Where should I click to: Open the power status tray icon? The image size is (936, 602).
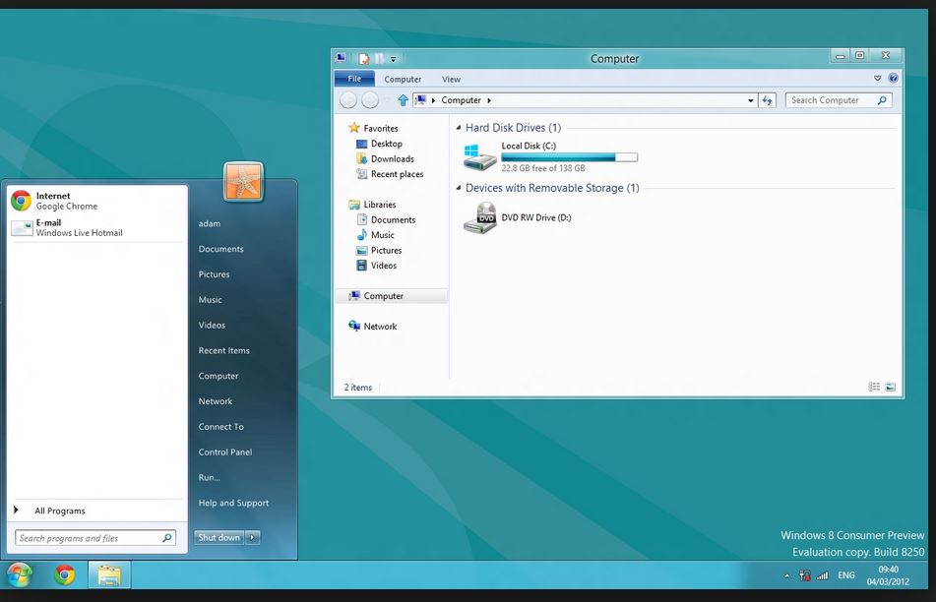pos(805,575)
